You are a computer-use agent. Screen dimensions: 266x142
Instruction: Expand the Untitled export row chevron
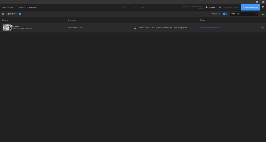pos(2,27)
